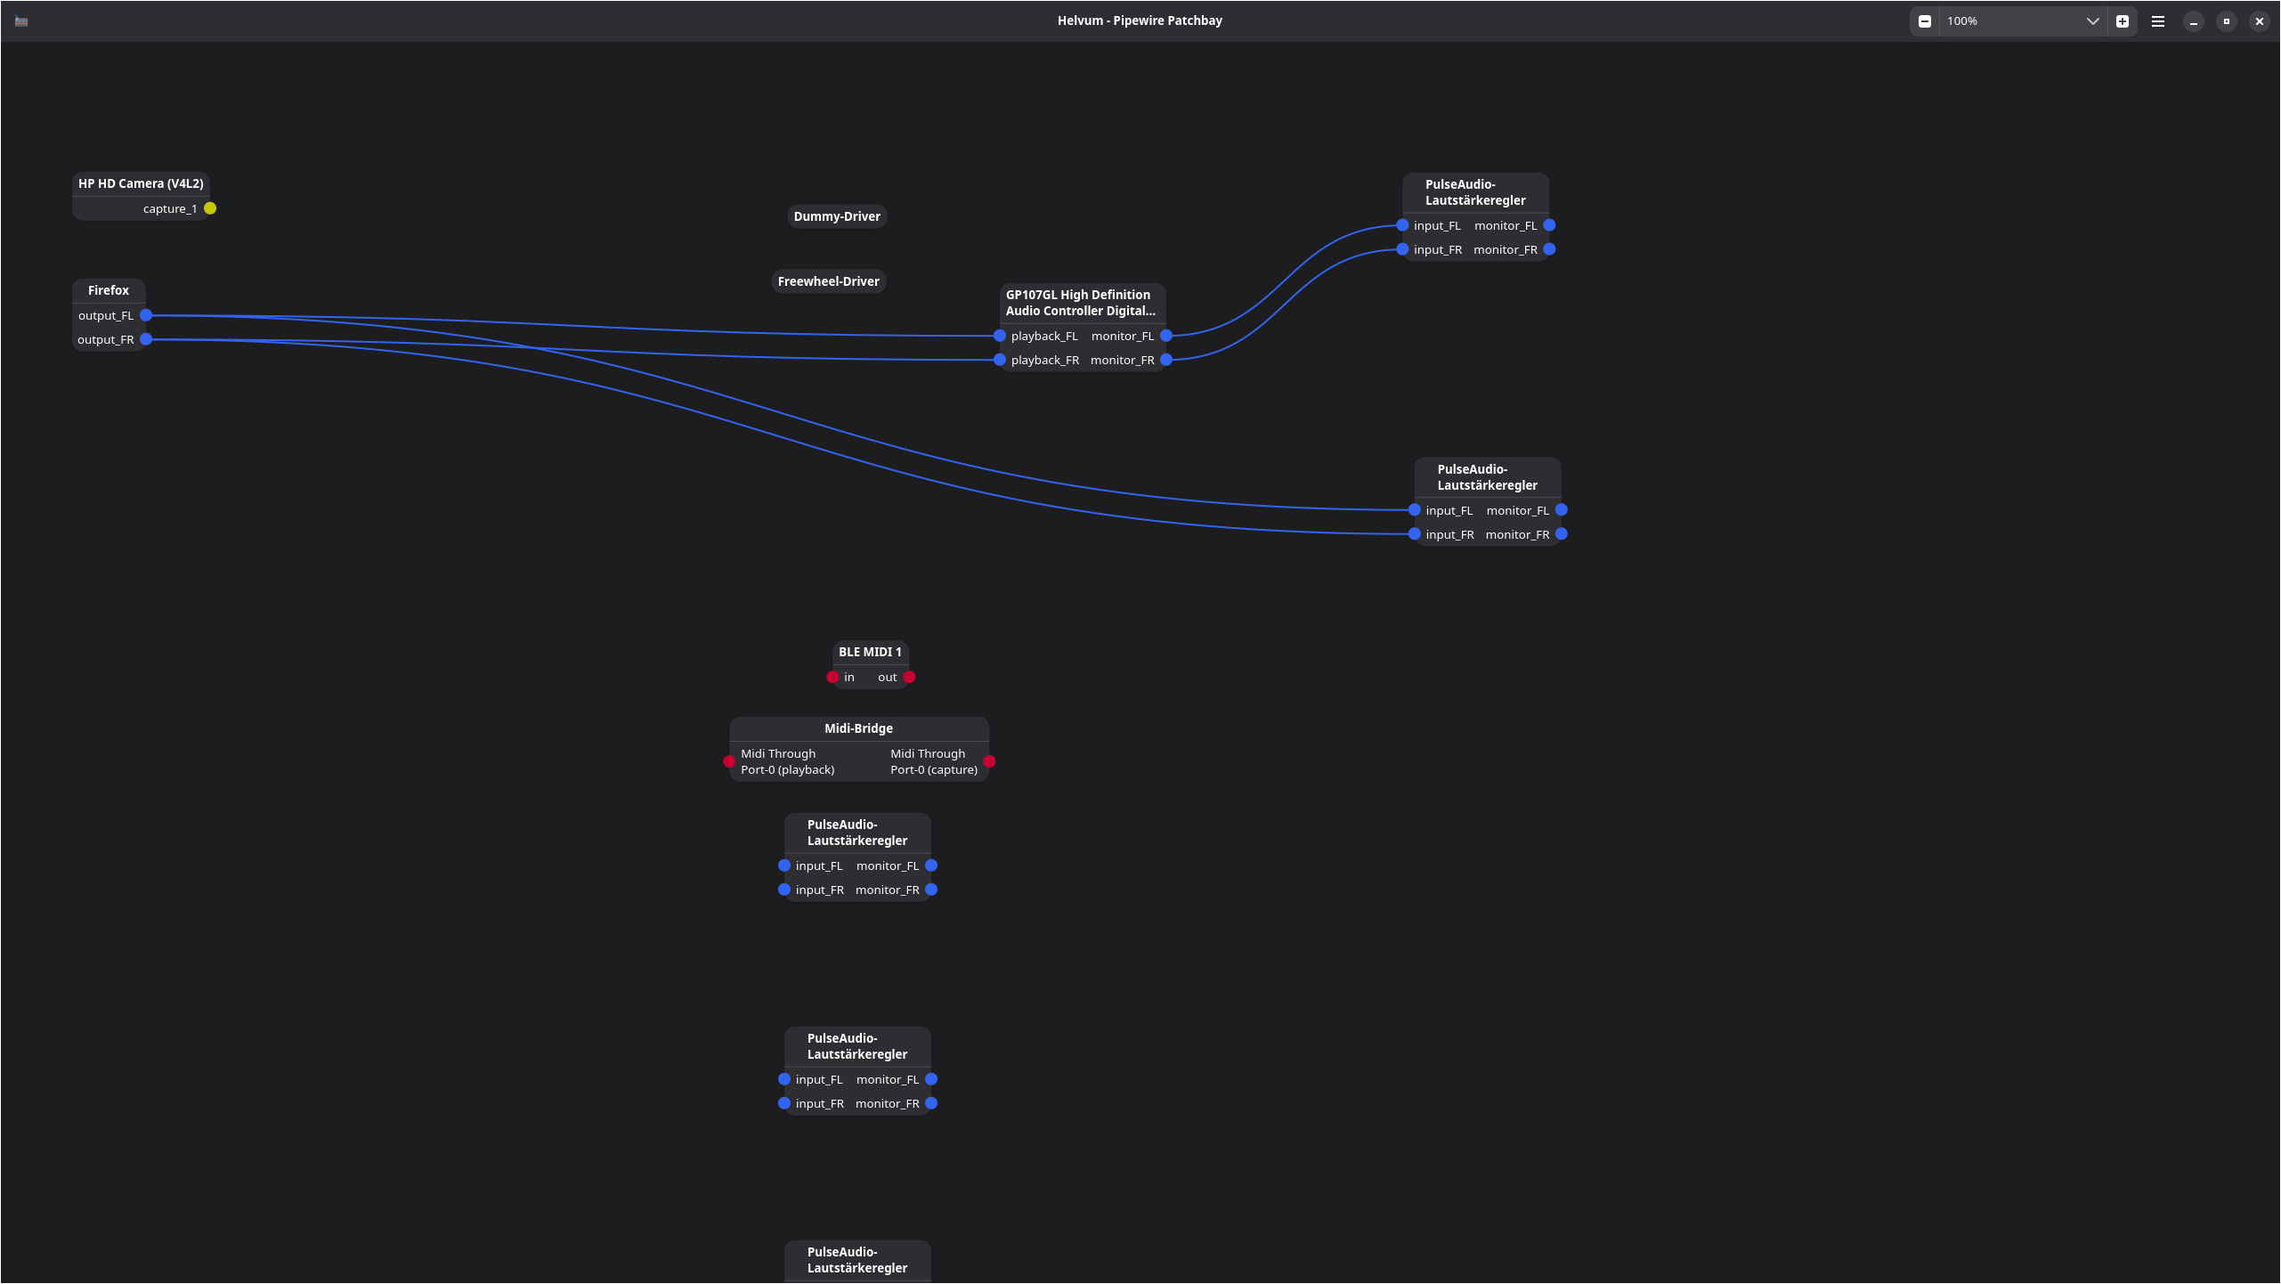Image resolution: width=2281 pixels, height=1284 pixels.
Task: Select the Midi-Bridge node title
Action: (x=858, y=728)
